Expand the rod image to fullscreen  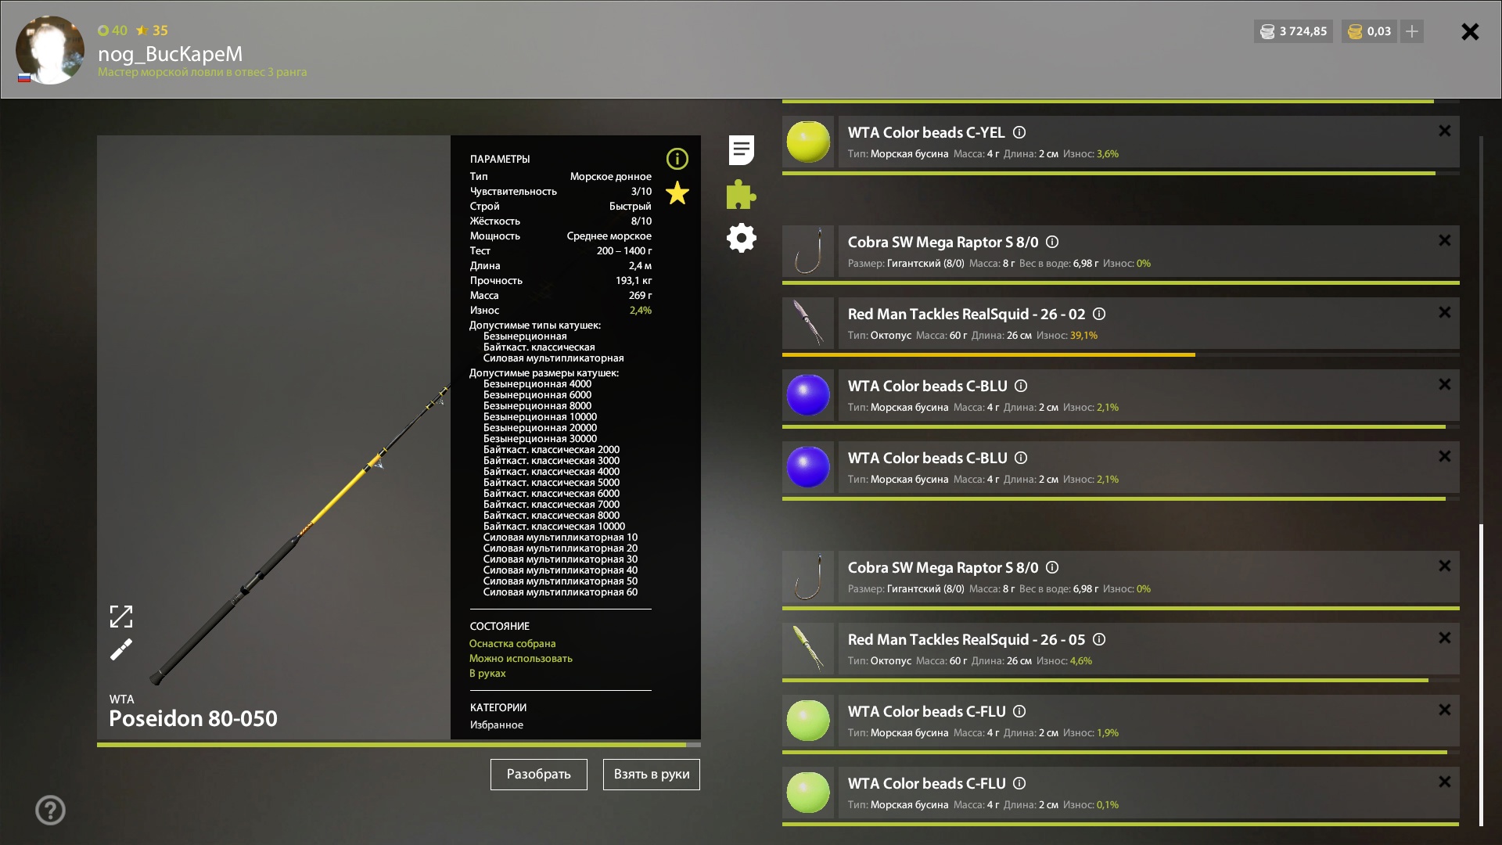point(121,617)
